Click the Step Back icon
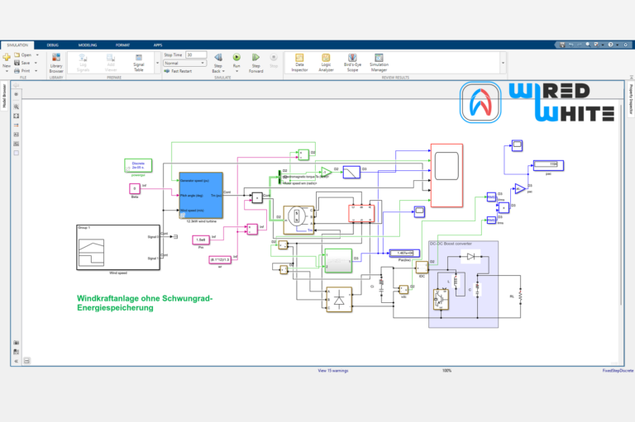The image size is (635, 422). [218, 58]
